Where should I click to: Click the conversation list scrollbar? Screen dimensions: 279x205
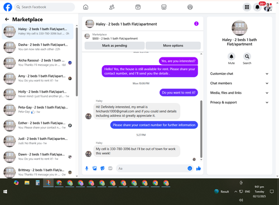[x=76, y=62]
